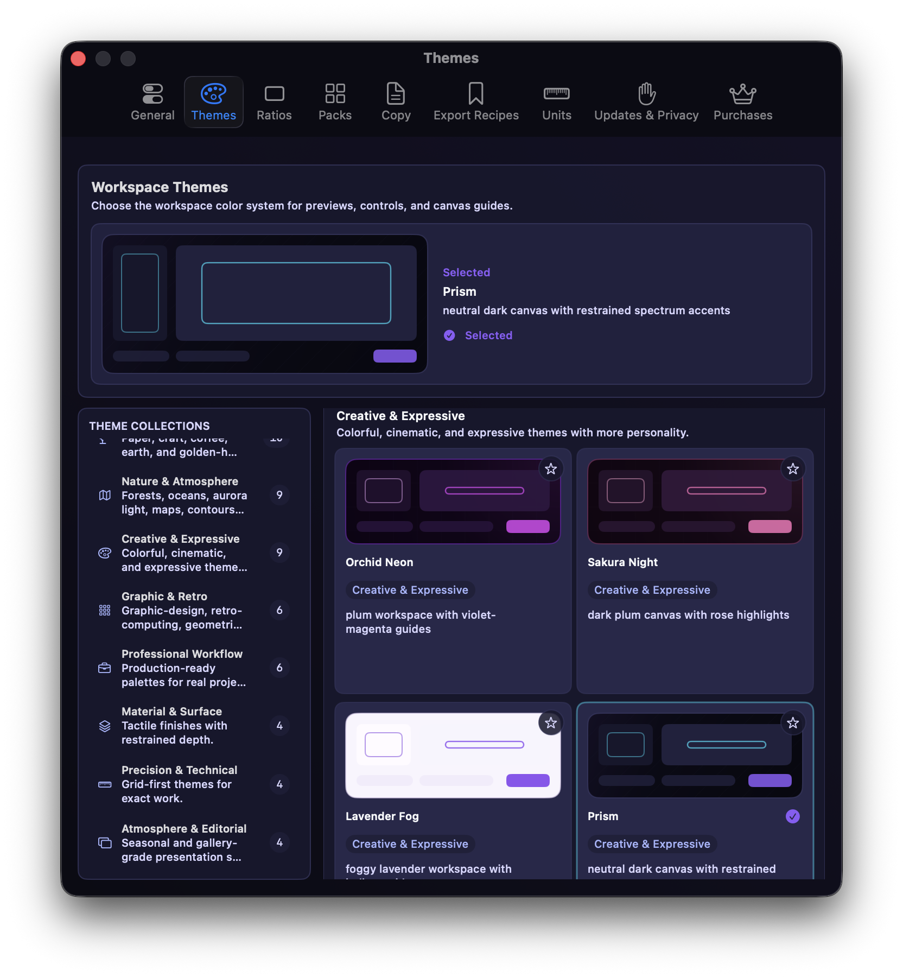
Task: Click the Atmosphere & Editorial gallery icon
Action: tap(105, 842)
